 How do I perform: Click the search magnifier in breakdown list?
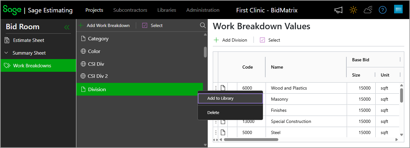click(203, 25)
